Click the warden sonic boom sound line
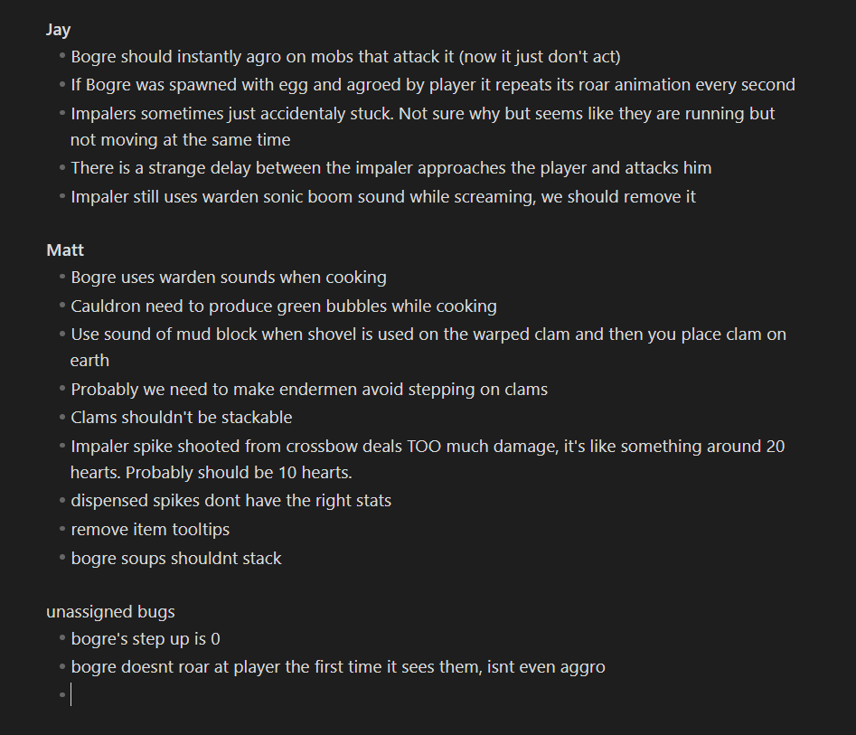The width and height of the screenshot is (856, 735). tap(383, 196)
